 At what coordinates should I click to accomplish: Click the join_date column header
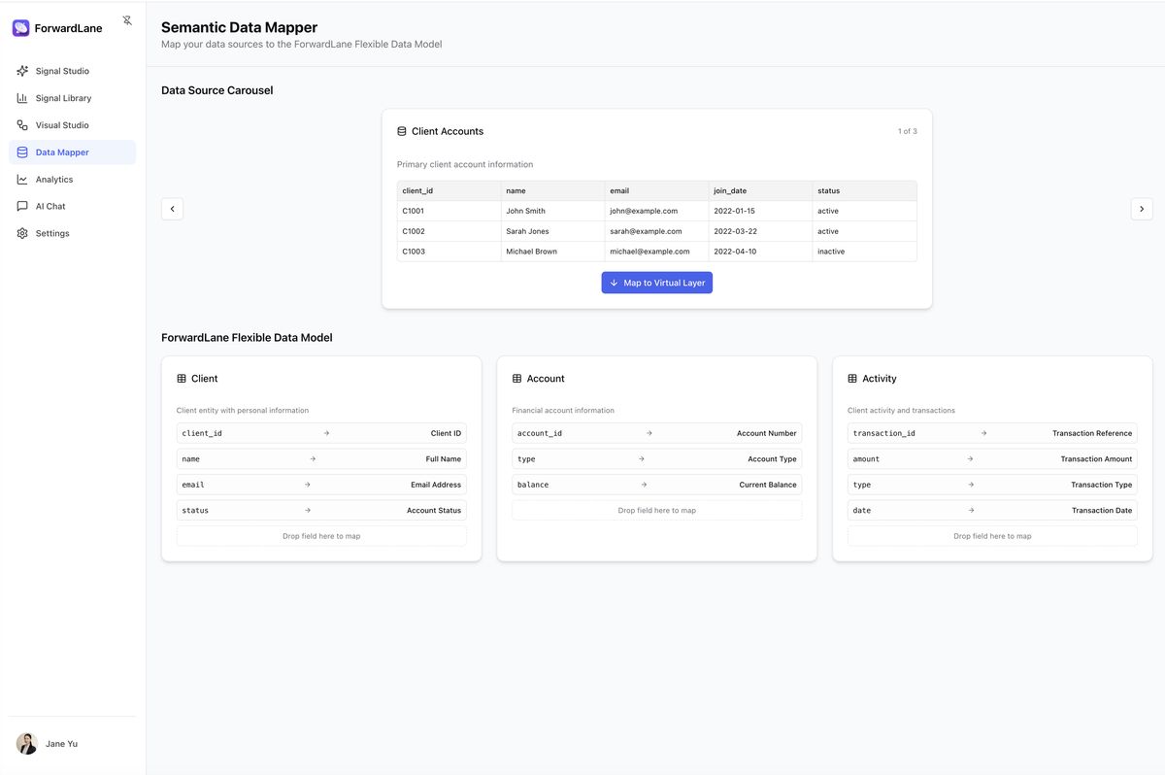[x=761, y=191]
